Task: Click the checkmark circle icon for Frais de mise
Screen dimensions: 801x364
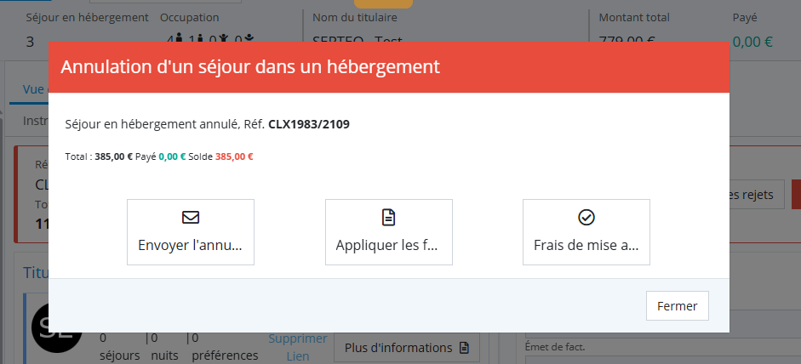Action: (586, 217)
